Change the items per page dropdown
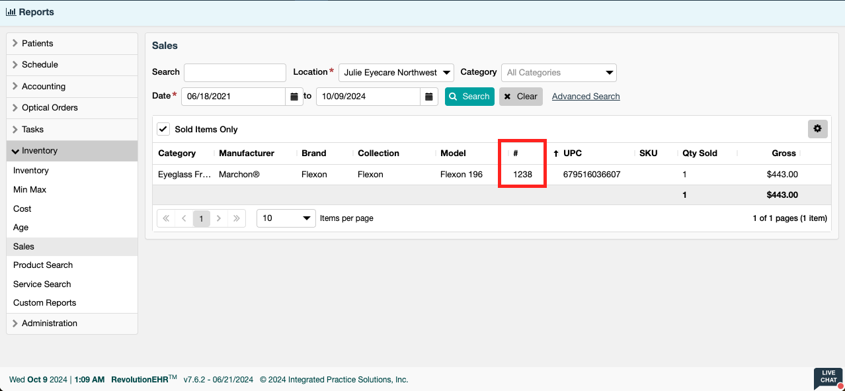 [x=286, y=218]
